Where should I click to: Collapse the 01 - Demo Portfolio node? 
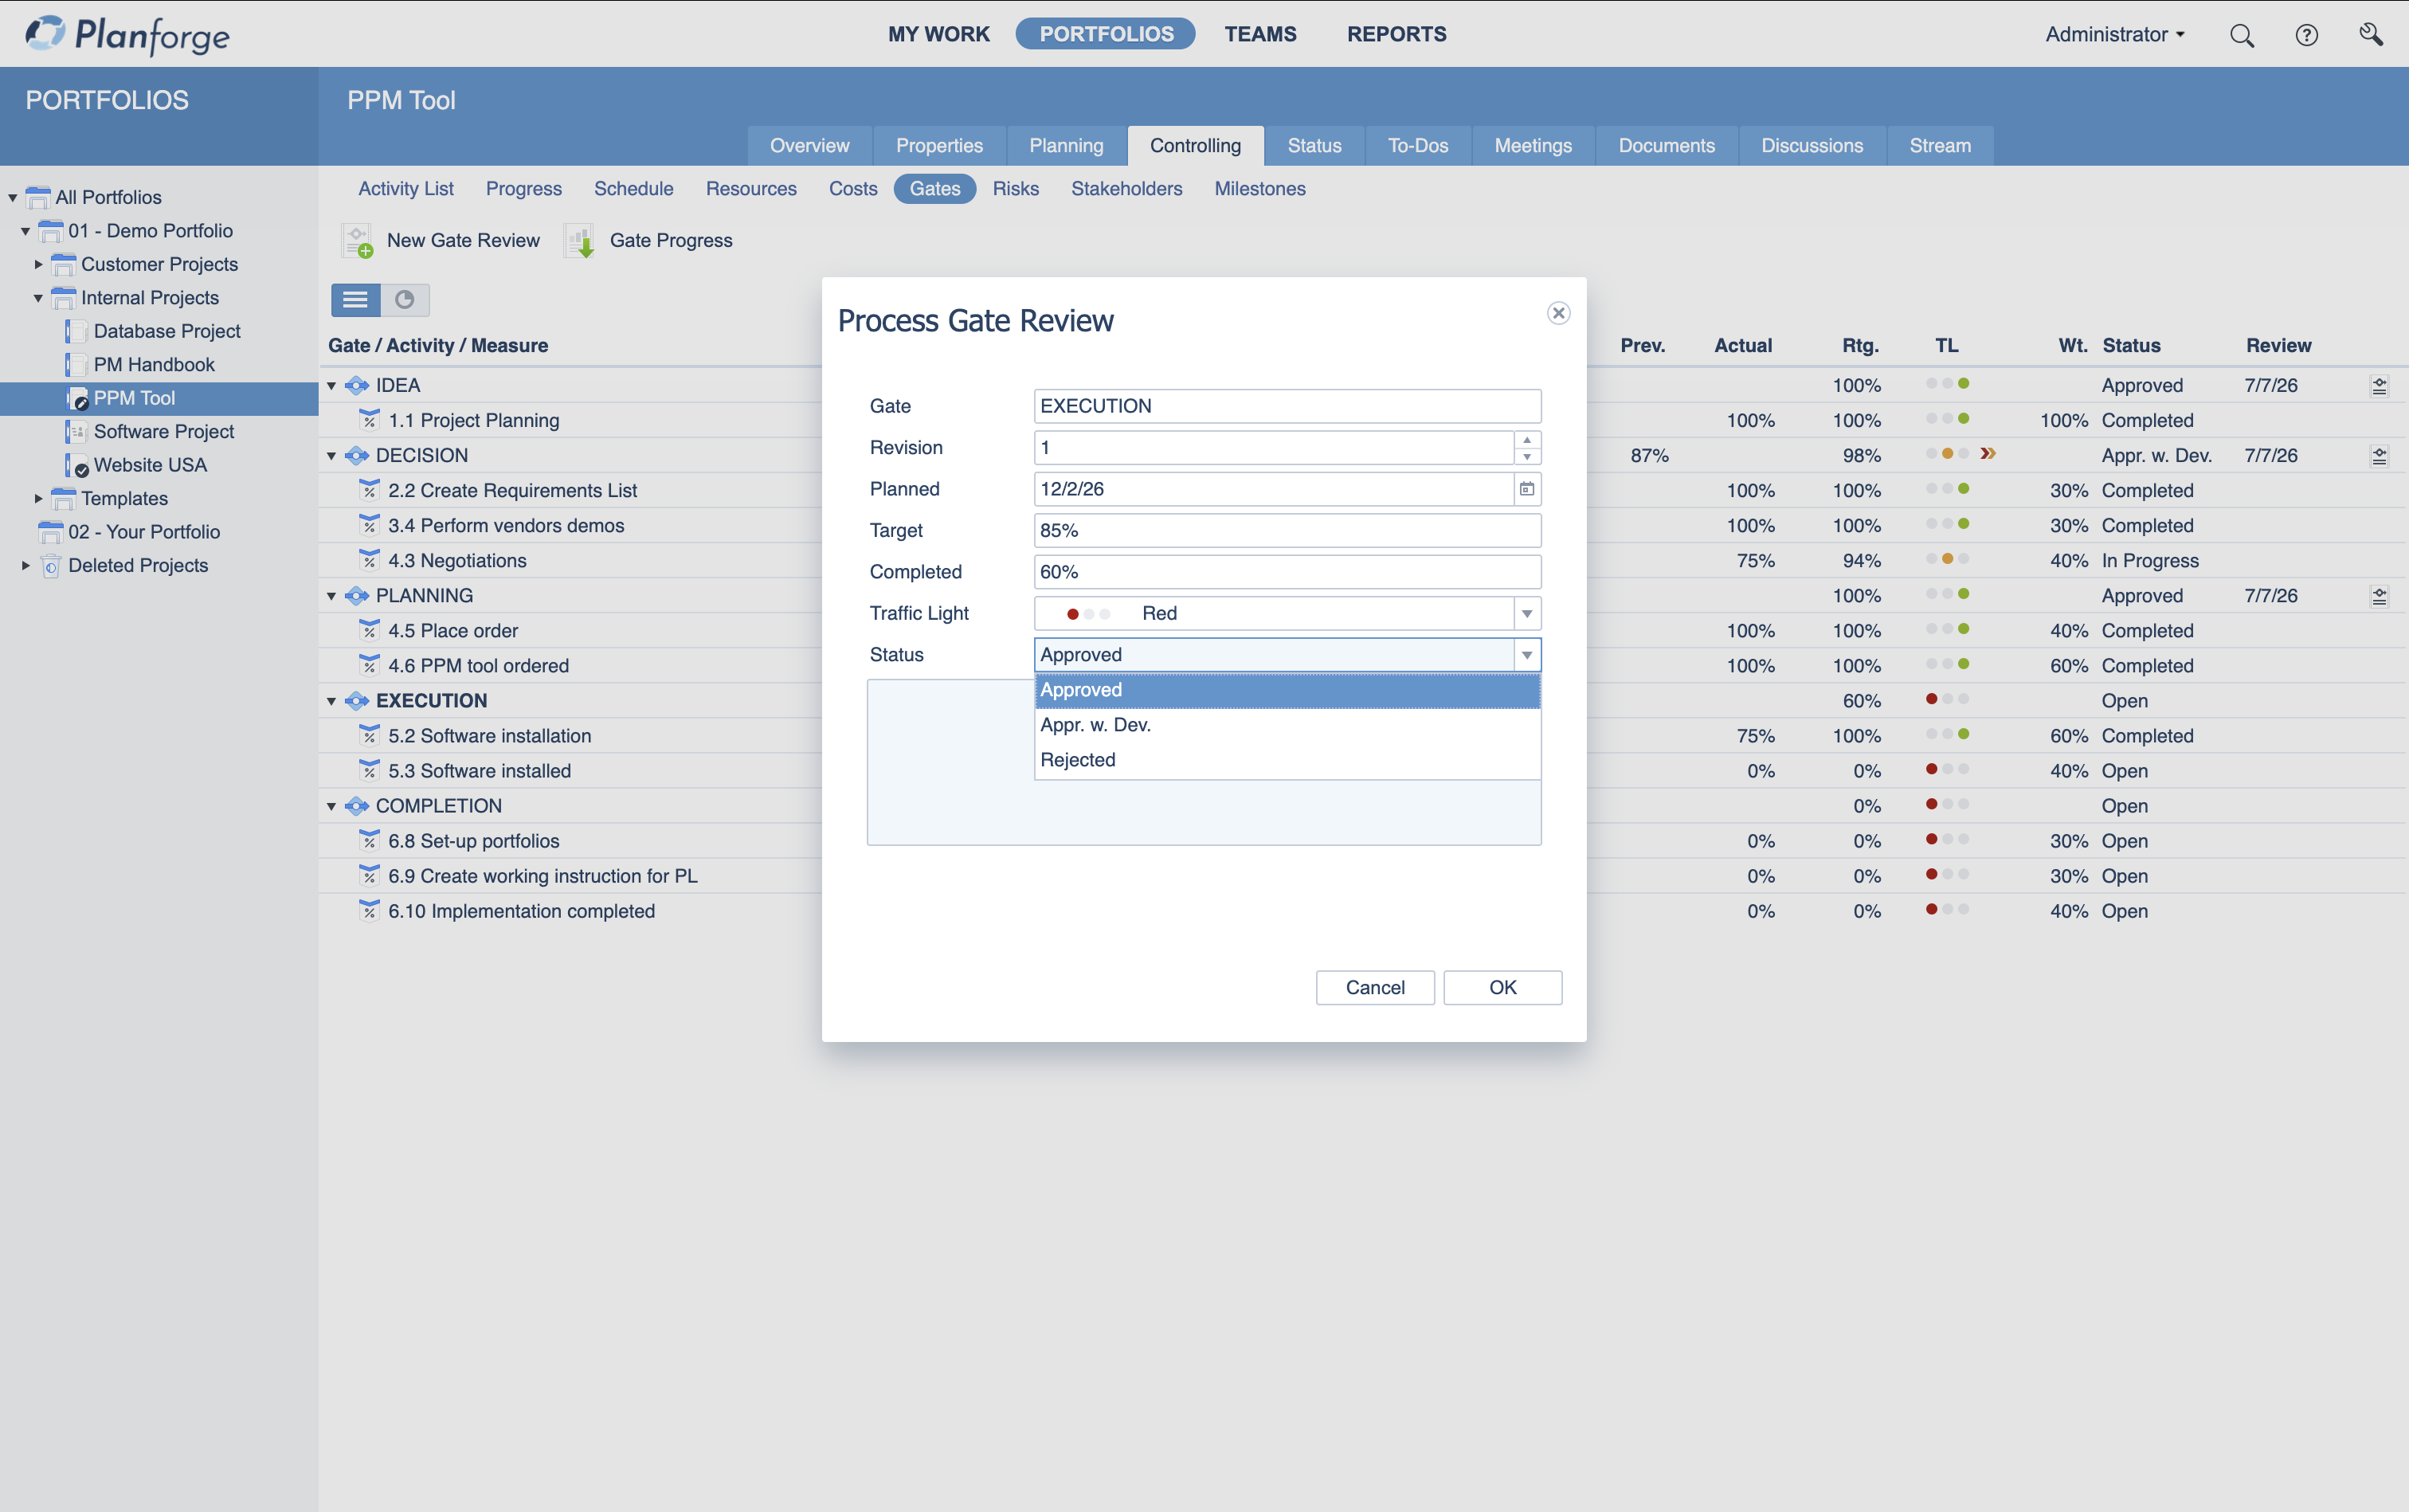click(x=26, y=231)
